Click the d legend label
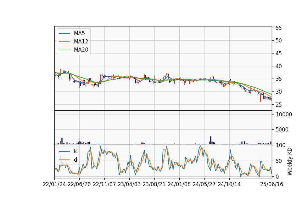The image size is (302, 217). pyautogui.click(x=75, y=160)
